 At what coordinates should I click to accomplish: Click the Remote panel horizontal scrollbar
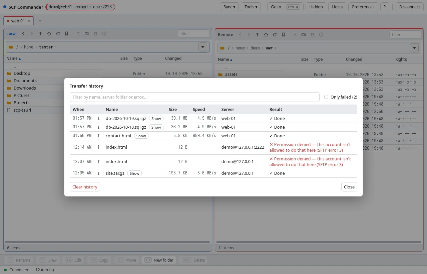318,242
